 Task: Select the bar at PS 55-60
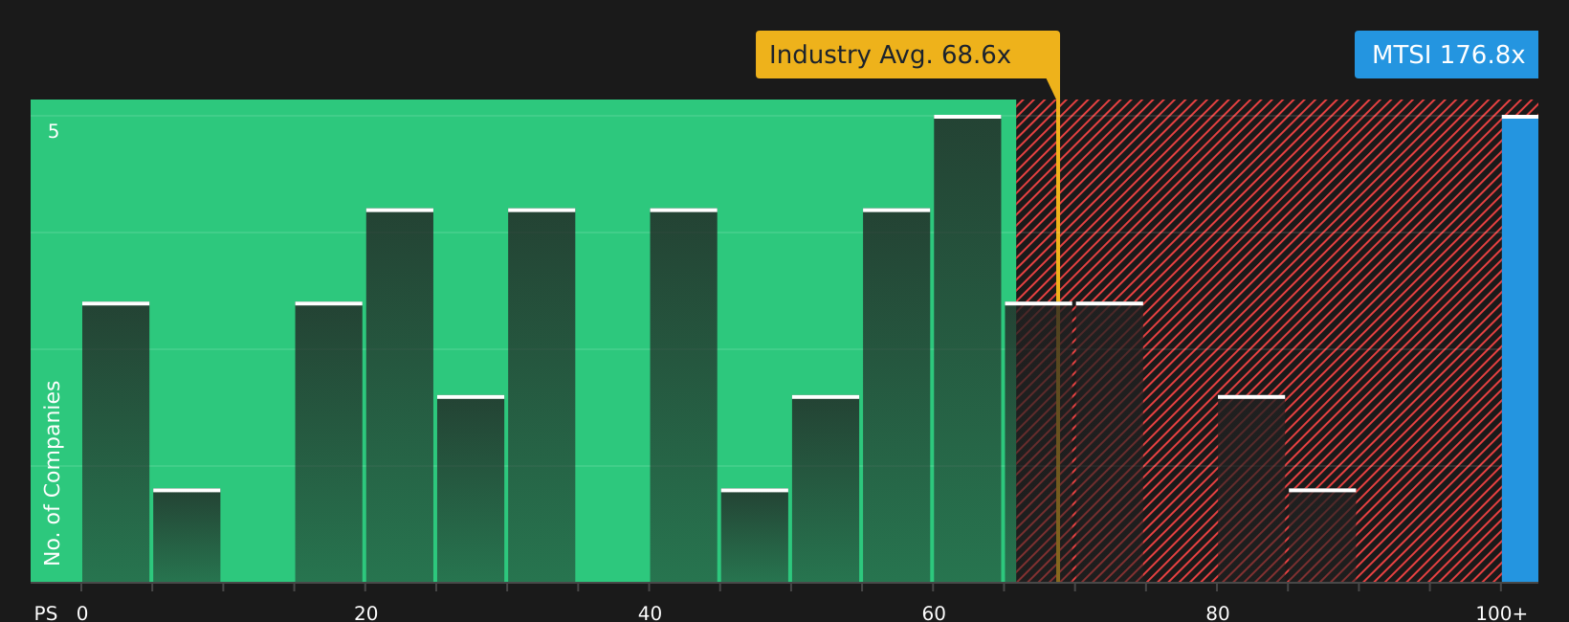point(896,395)
